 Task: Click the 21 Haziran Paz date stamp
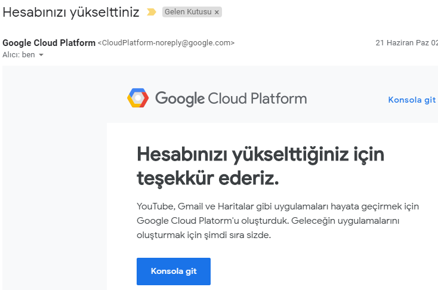point(406,43)
